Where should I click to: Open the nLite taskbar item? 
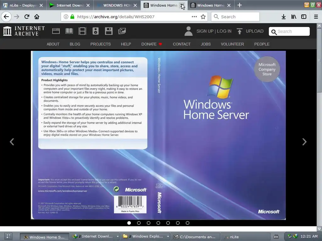click(245, 237)
